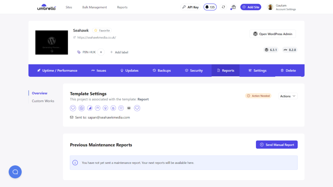Open the chat support bubble
333x187 pixels.
[x=15, y=172]
